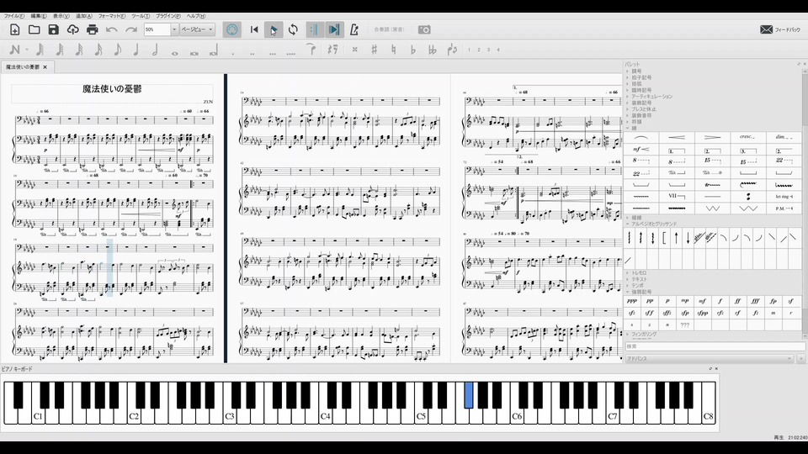Open the フォーマット menu
This screenshot has width=808, height=454.
pyautogui.click(x=112, y=16)
